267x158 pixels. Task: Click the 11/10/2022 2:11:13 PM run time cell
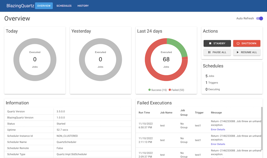(146, 140)
